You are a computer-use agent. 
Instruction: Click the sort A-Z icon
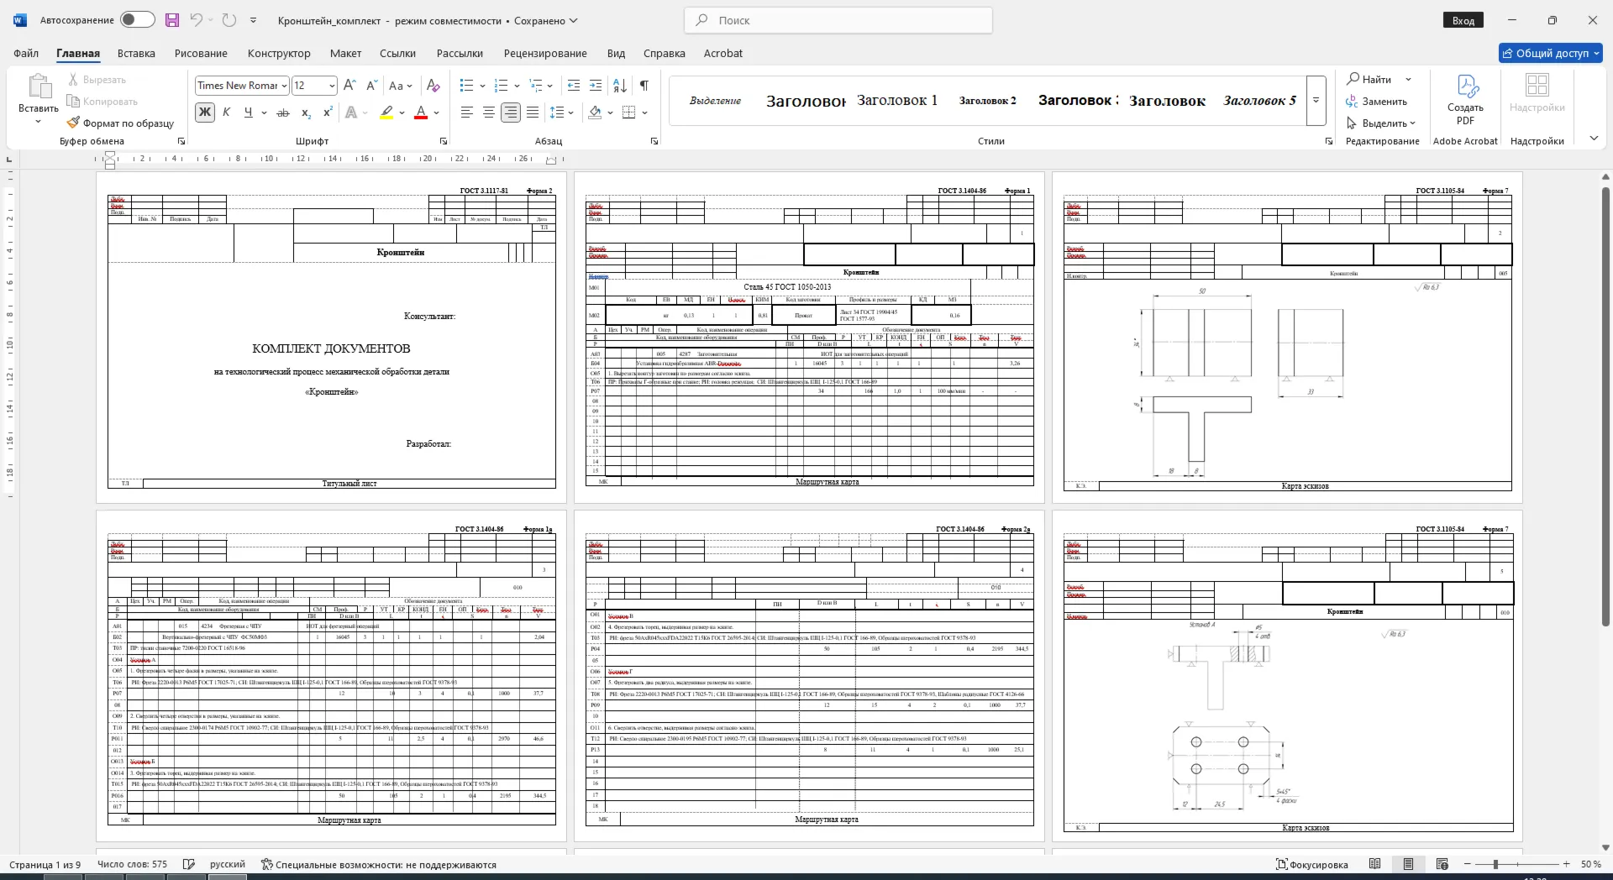tap(620, 86)
